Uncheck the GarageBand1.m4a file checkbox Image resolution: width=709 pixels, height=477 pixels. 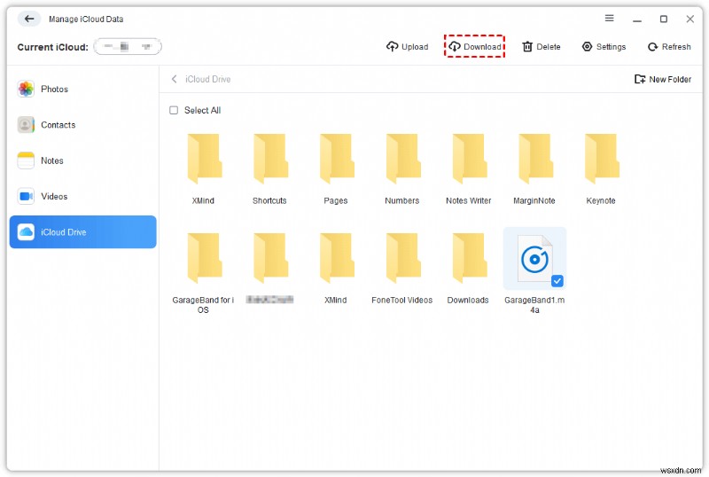(x=557, y=281)
